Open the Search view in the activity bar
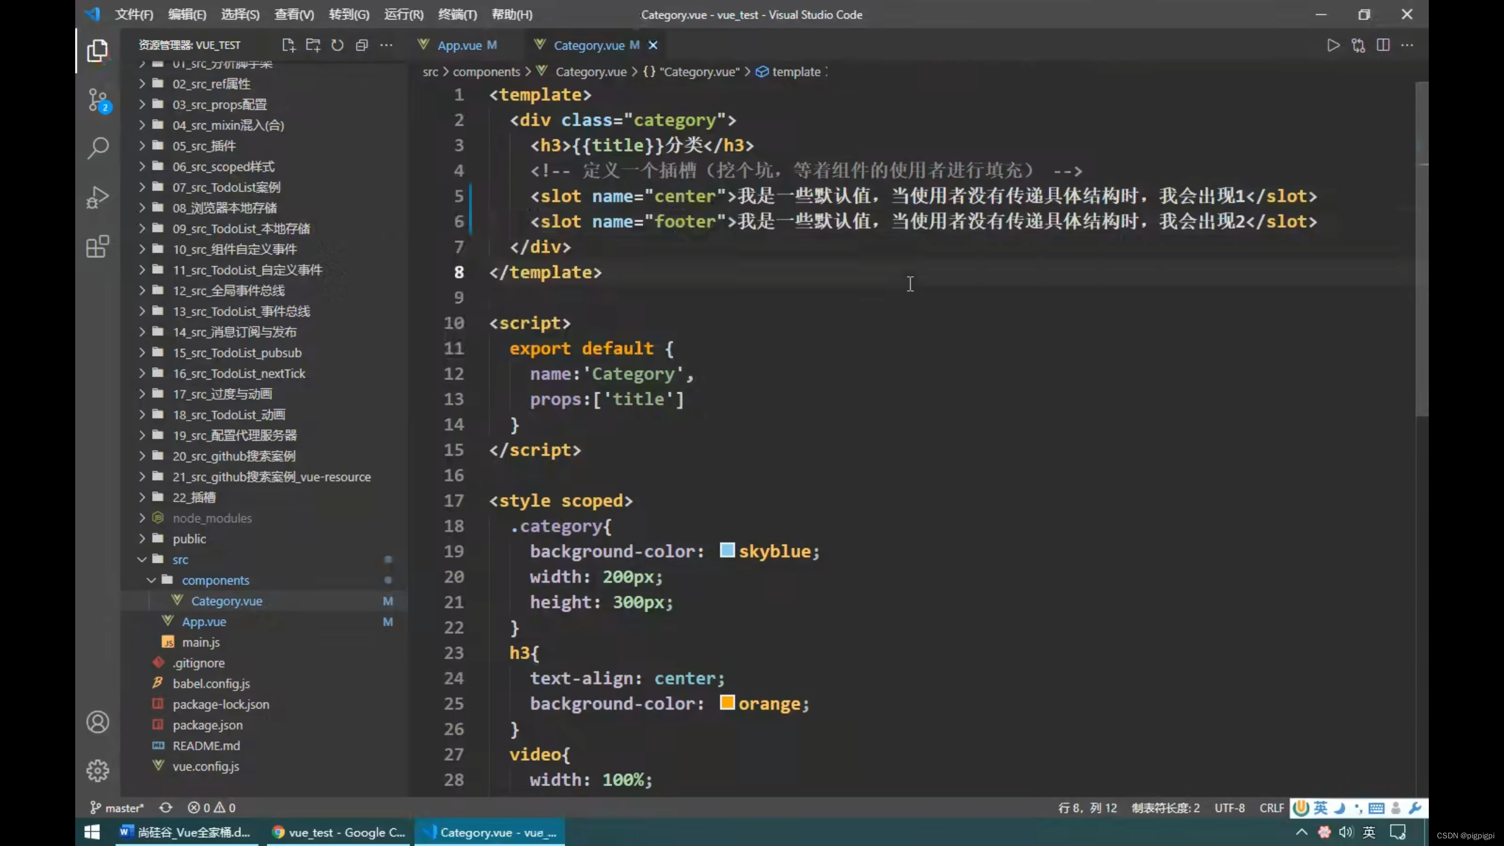 [98, 148]
